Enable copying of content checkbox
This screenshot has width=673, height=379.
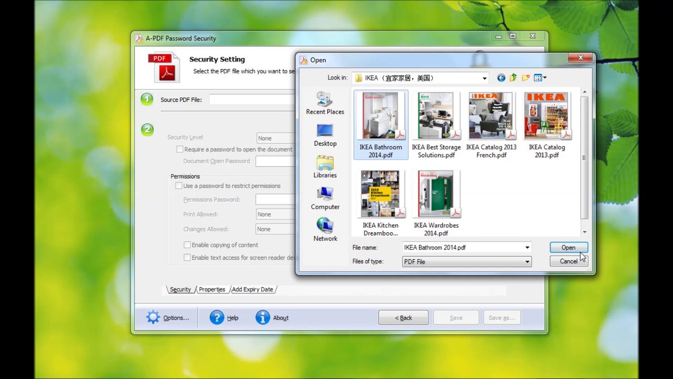[187, 245]
